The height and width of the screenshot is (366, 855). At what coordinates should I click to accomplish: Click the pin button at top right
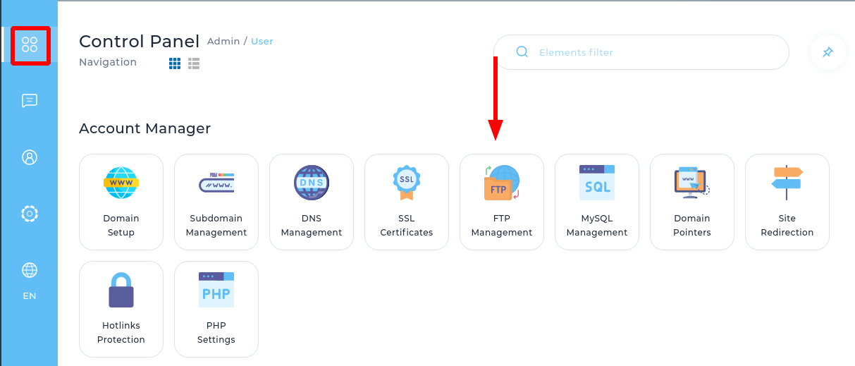tap(828, 52)
